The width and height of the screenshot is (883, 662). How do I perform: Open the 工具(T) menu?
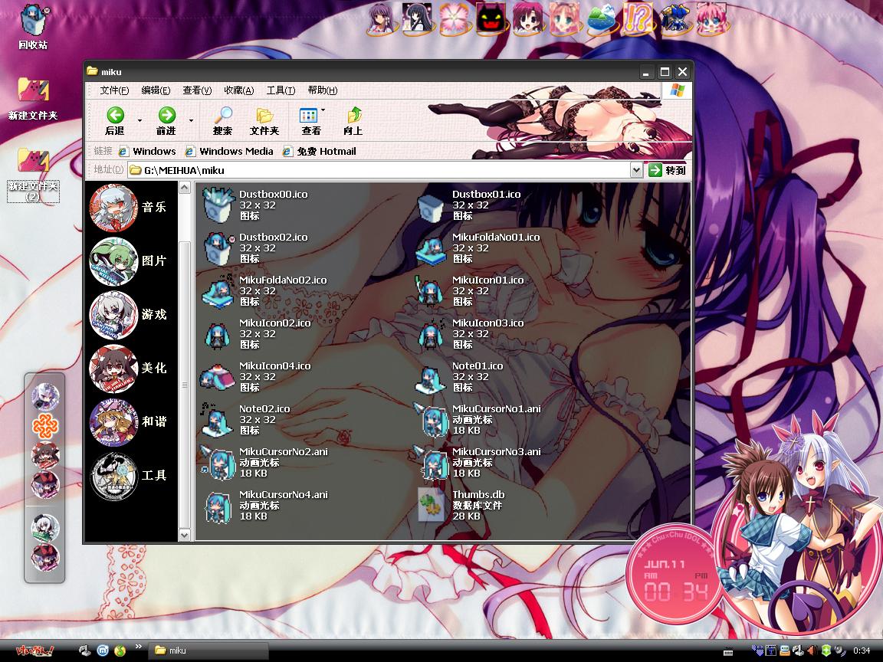[x=281, y=90]
